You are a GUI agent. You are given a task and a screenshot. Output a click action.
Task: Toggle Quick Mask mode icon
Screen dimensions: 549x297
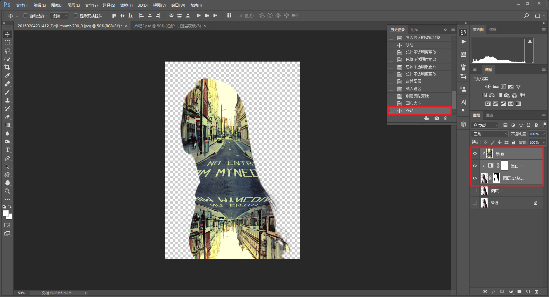[x=7, y=225]
